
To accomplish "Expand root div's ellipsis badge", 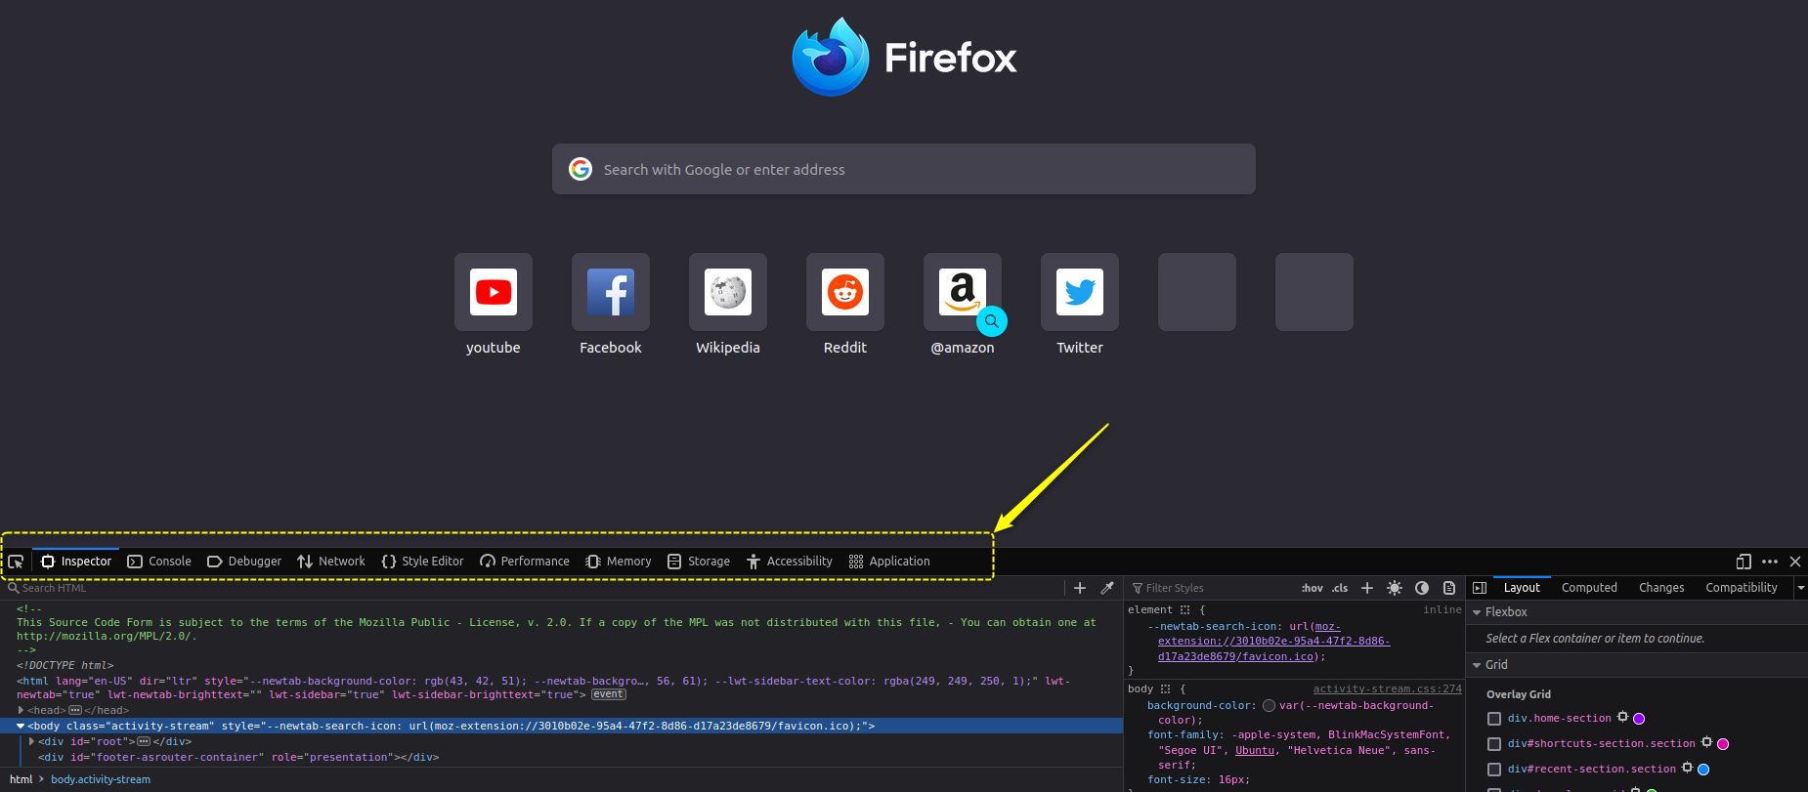I will 144,741.
